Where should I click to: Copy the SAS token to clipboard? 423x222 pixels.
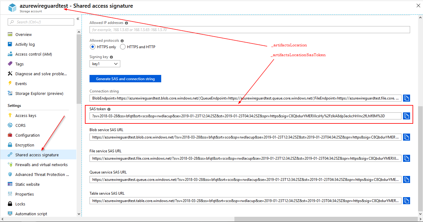point(407,116)
